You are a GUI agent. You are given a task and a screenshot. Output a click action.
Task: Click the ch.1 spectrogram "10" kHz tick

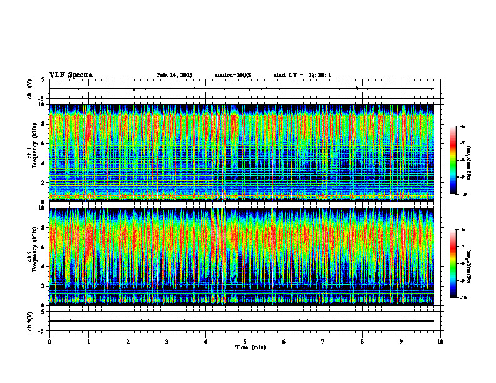(43, 105)
